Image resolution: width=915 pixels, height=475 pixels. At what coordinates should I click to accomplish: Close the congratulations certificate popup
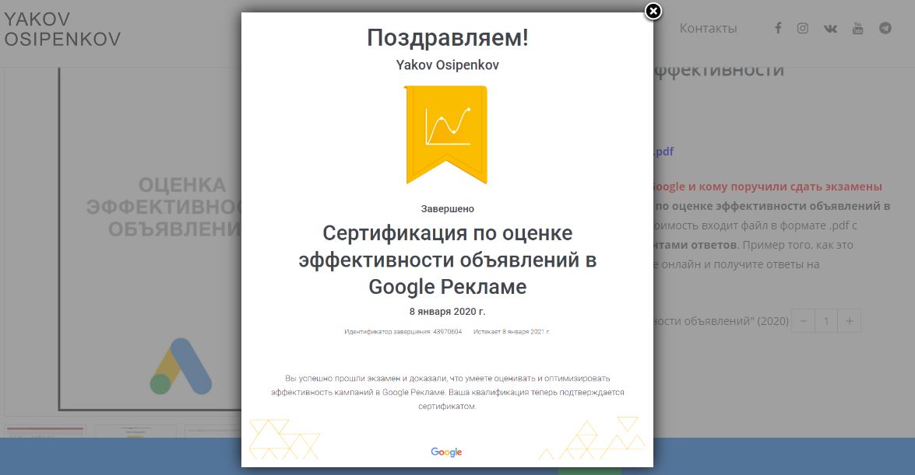653,11
